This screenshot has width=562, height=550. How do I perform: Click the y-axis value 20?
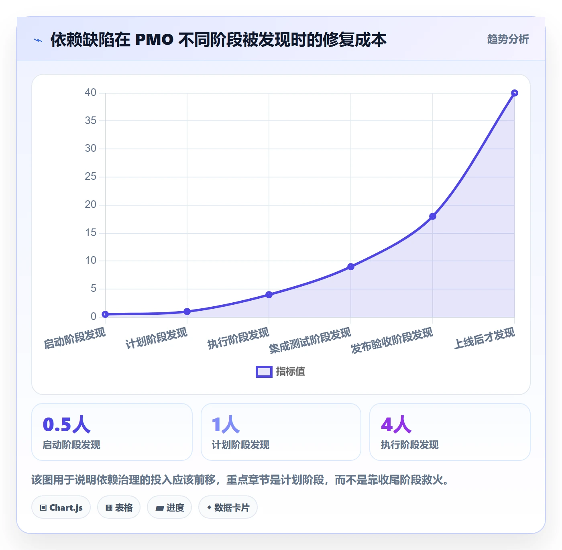click(91, 205)
